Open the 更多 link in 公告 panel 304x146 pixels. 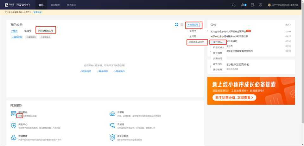tap(288, 25)
